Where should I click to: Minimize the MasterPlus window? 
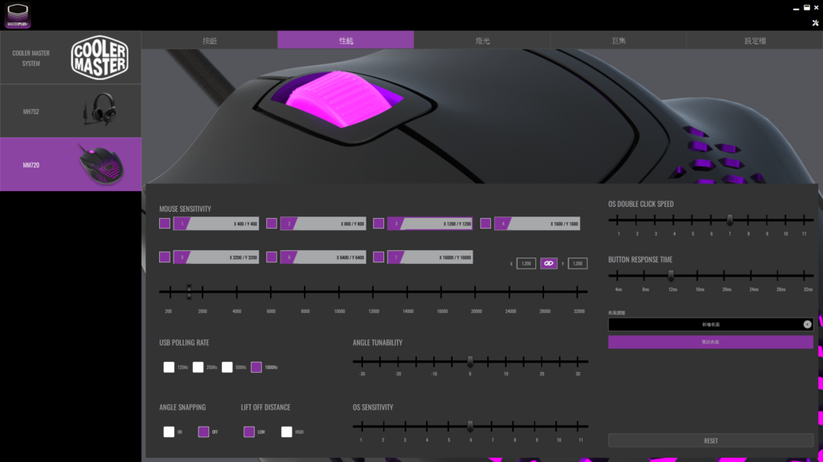[x=796, y=8]
